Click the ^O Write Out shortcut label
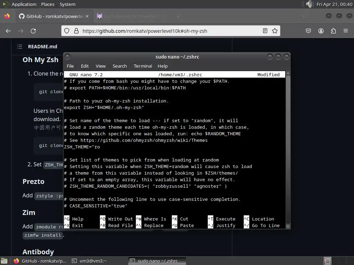This screenshot has height=265, width=354. coord(117,219)
